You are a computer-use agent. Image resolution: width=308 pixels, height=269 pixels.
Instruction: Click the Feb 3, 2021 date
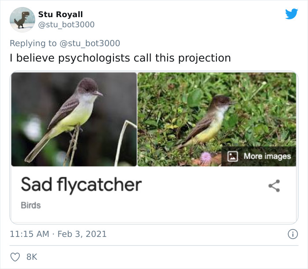[82, 234]
